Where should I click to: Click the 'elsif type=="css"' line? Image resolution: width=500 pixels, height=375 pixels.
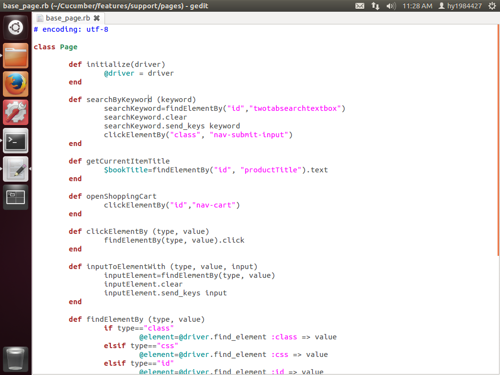pyautogui.click(x=141, y=346)
